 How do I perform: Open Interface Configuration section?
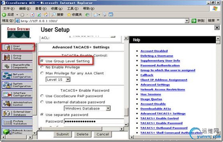(17, 94)
